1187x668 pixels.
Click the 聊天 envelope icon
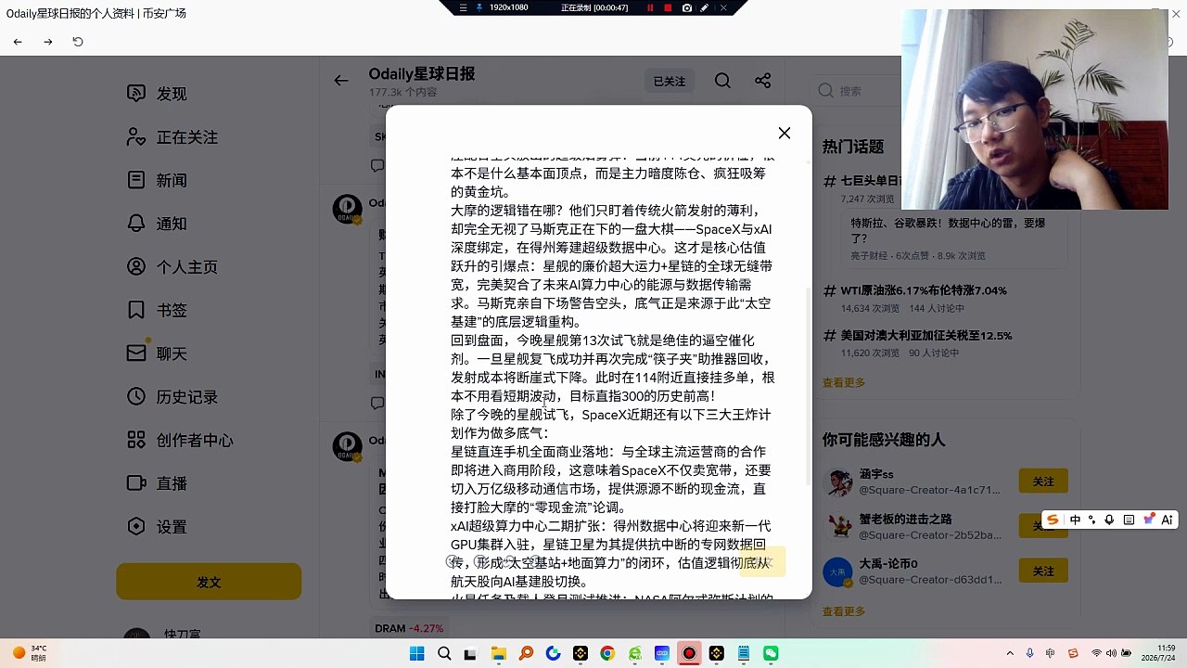pos(136,353)
